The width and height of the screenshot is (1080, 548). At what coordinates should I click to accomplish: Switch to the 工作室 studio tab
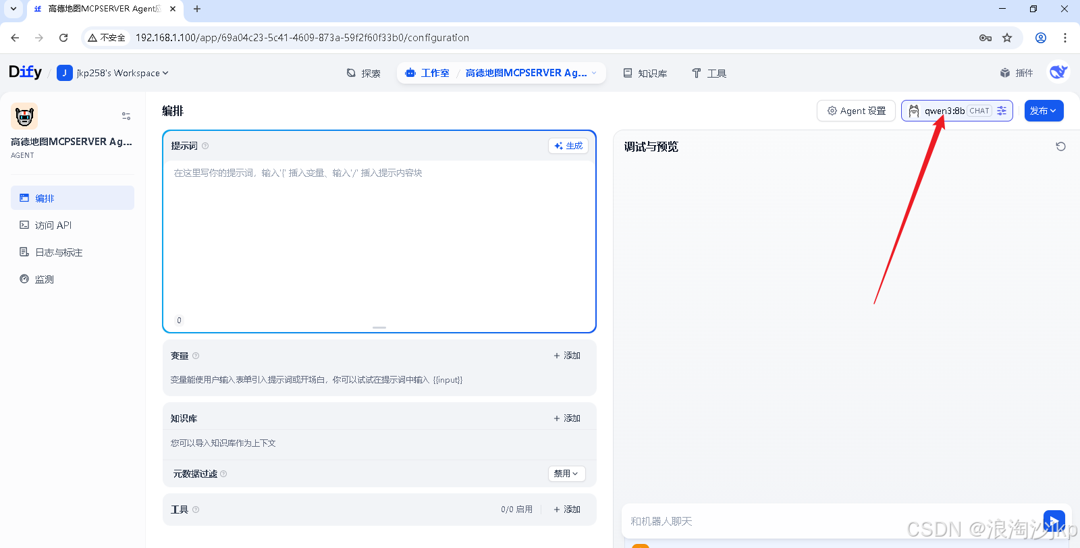(427, 73)
